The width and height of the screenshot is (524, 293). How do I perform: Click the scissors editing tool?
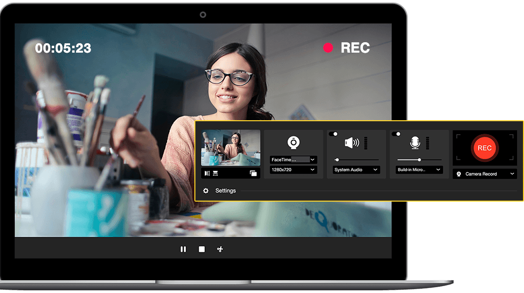coord(219,249)
